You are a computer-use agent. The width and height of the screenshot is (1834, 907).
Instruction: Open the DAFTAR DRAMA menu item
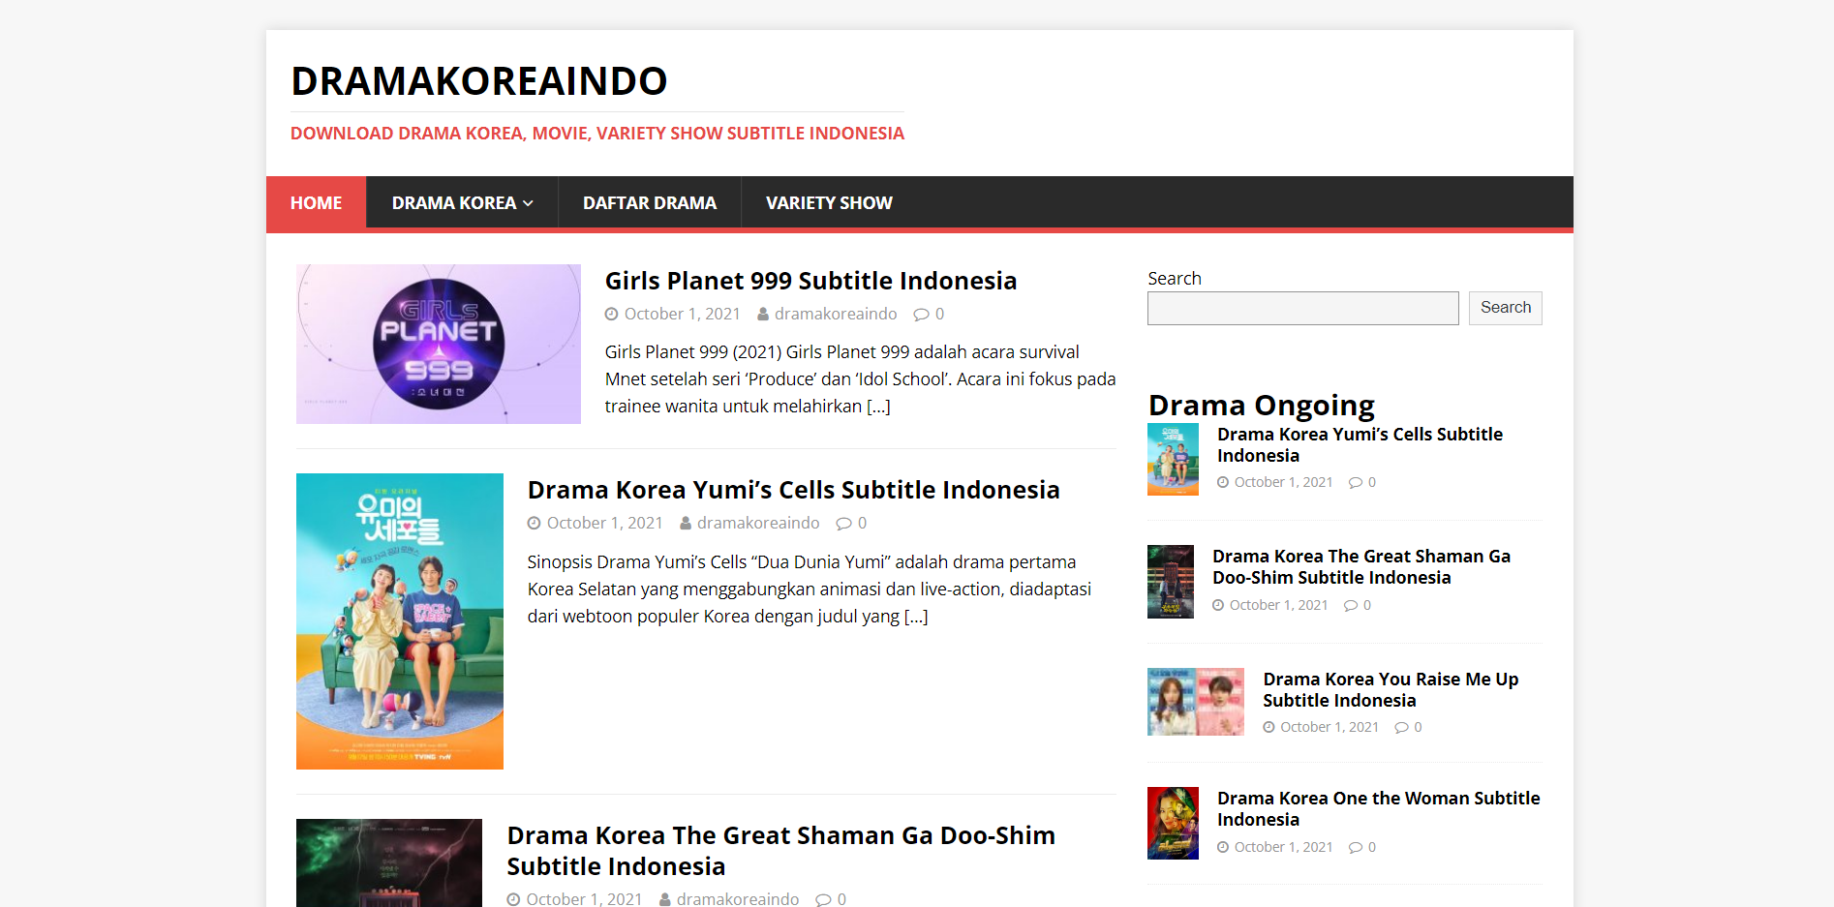click(649, 202)
